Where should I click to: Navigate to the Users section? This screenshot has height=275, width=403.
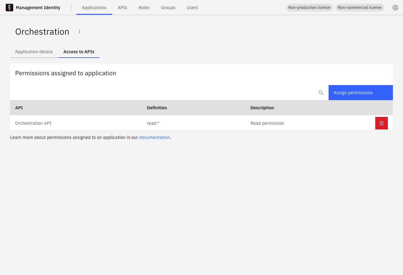192,7
